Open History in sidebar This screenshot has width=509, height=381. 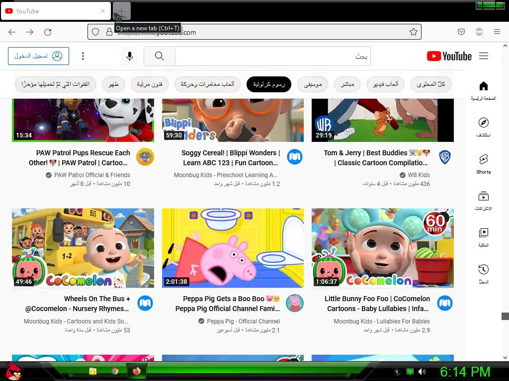click(483, 274)
